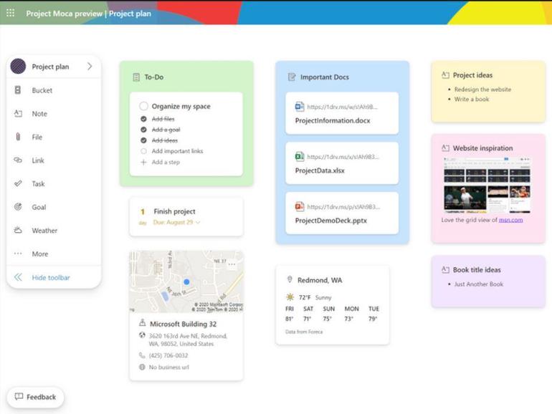Mark Organize my space task complete
This screenshot has height=414, width=552.
(143, 106)
